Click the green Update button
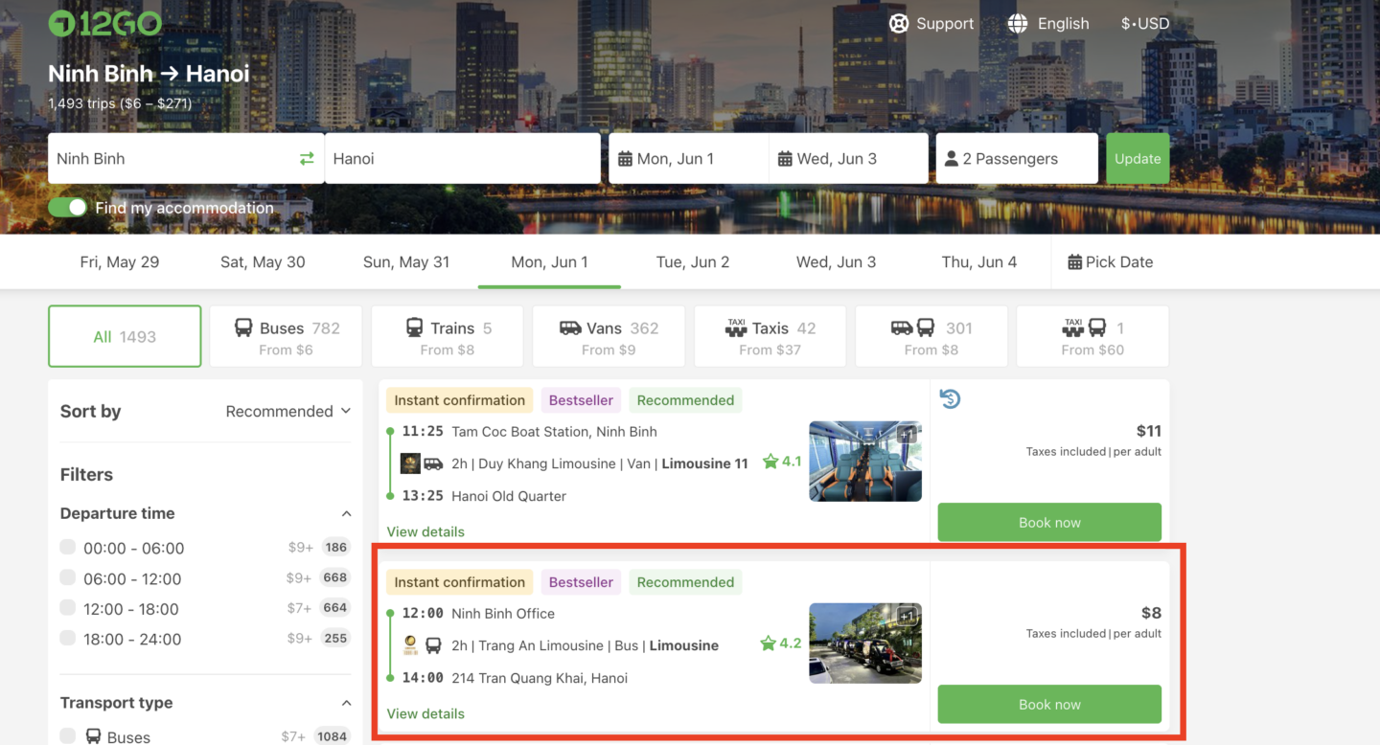The width and height of the screenshot is (1380, 745). [1138, 159]
